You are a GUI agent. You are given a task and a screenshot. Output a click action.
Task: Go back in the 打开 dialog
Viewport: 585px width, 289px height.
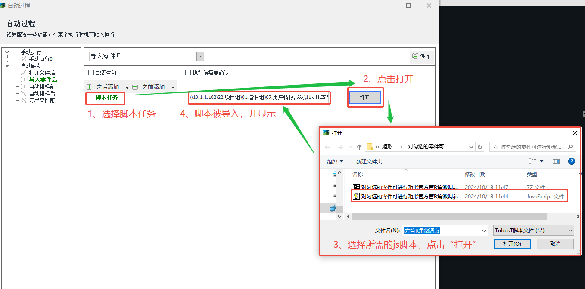coord(328,147)
